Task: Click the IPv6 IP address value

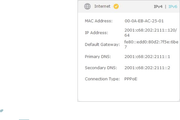Action: (x=151, y=33)
